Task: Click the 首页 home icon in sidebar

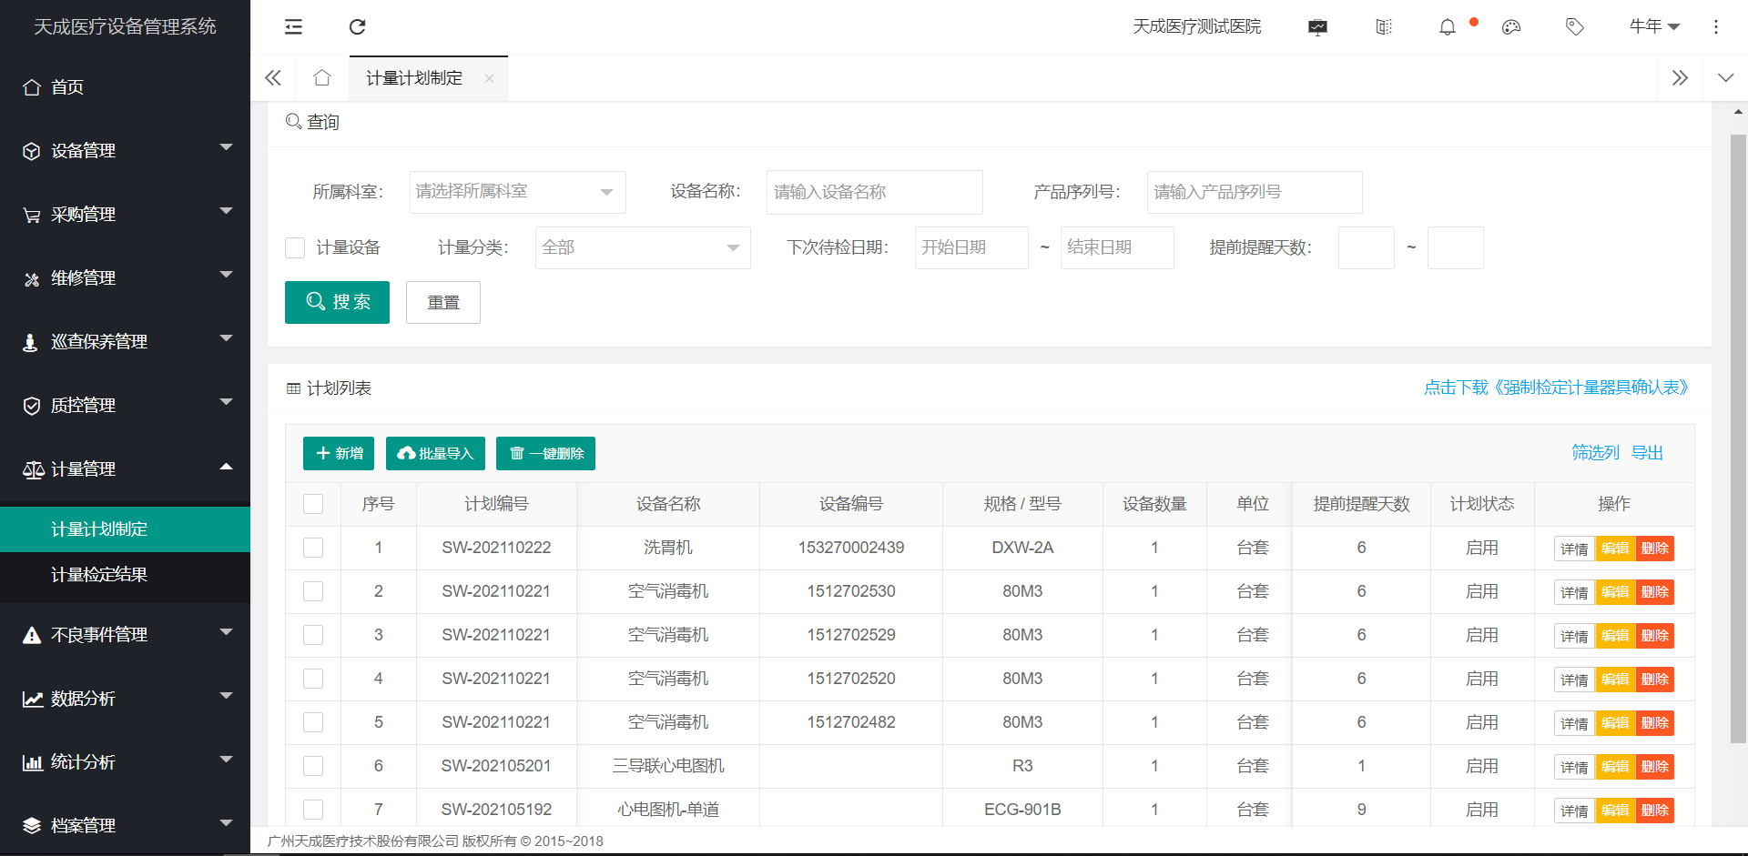Action: (x=32, y=87)
